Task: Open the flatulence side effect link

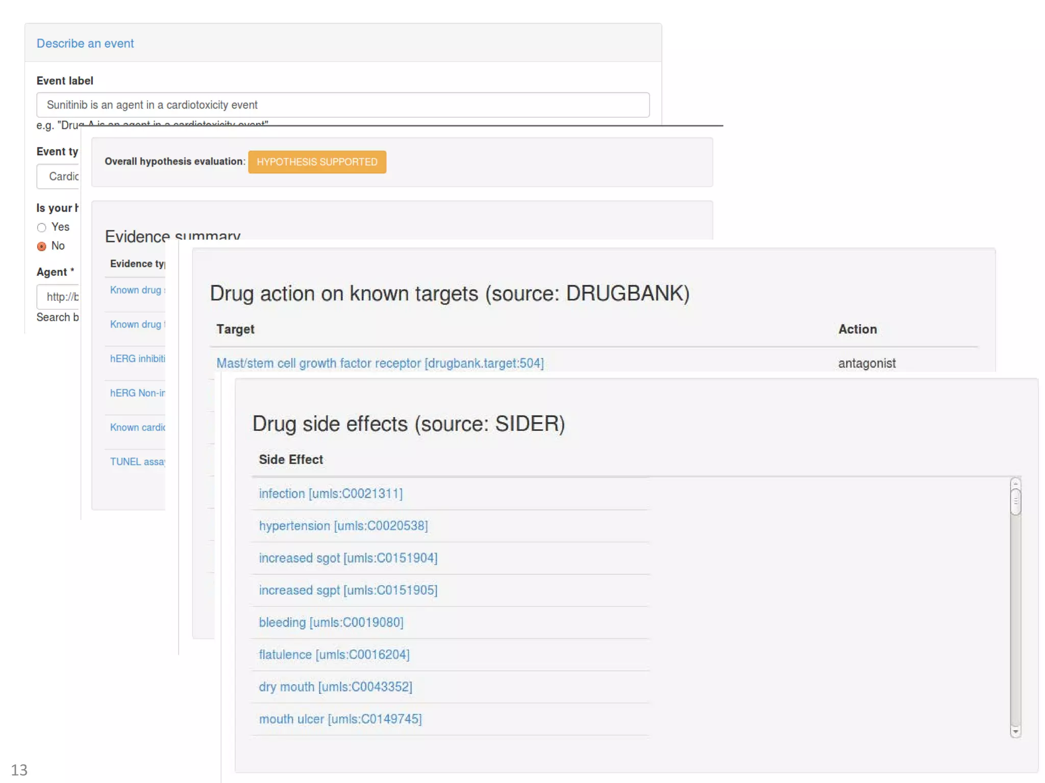Action: coord(334,655)
